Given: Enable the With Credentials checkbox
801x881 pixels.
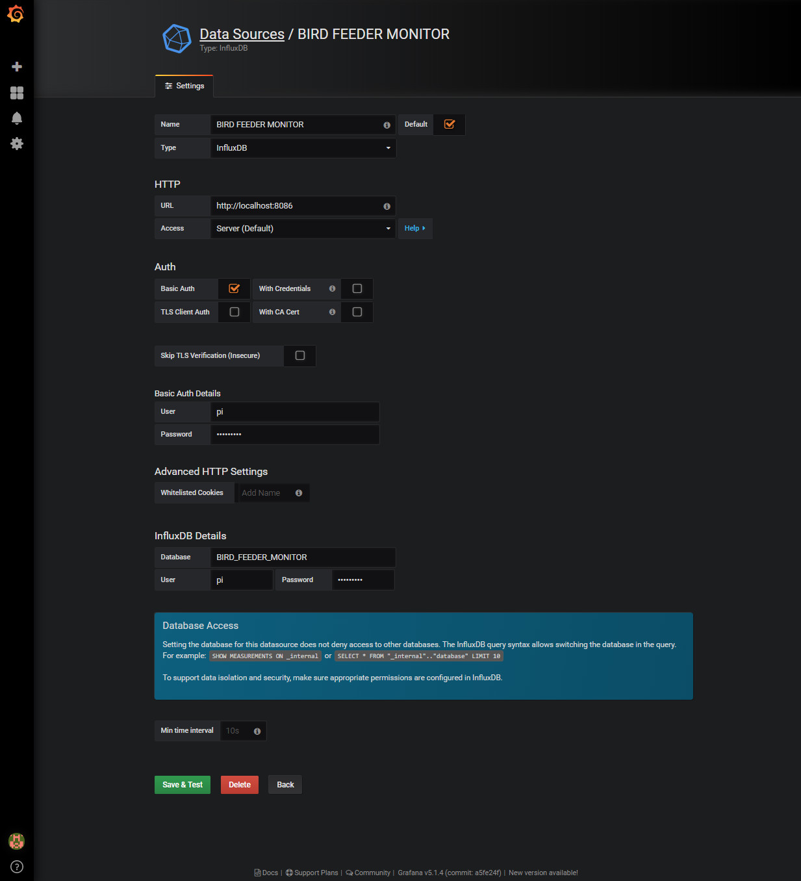Looking at the screenshot, I should (x=357, y=288).
